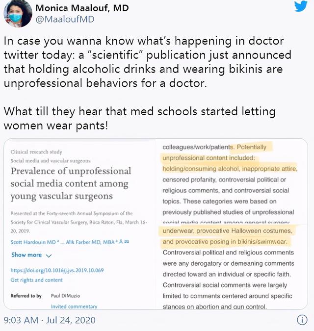Click the Clinical research study label
The height and width of the screenshot is (331, 314).
pos(36,152)
